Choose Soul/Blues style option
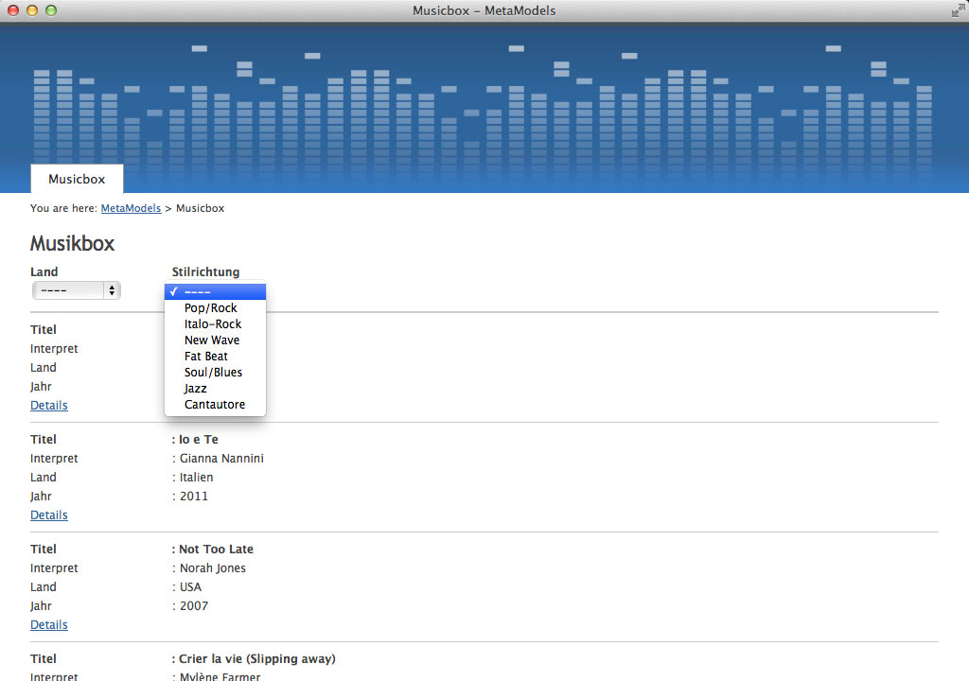969x681 pixels. (213, 373)
